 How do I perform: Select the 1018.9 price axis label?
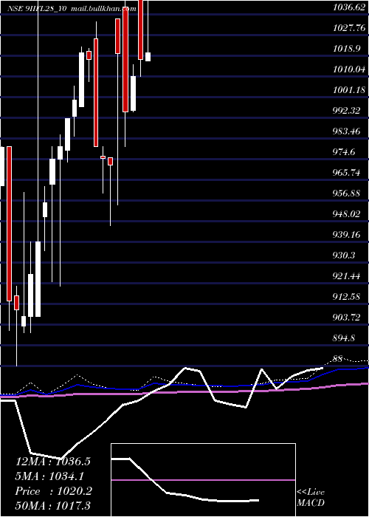pyautogui.click(x=346, y=49)
